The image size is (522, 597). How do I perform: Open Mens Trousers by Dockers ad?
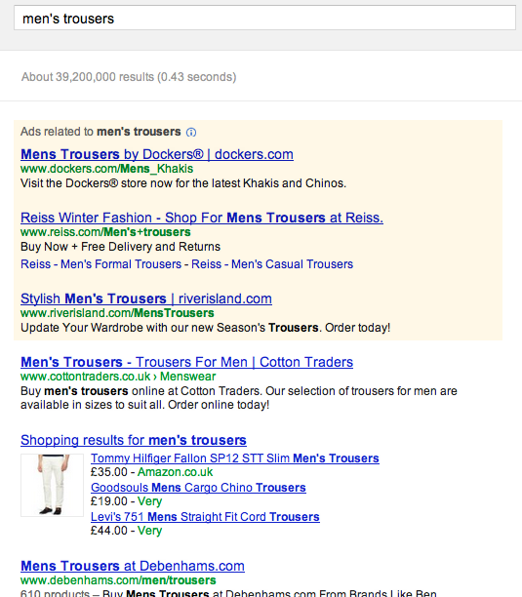(x=157, y=154)
